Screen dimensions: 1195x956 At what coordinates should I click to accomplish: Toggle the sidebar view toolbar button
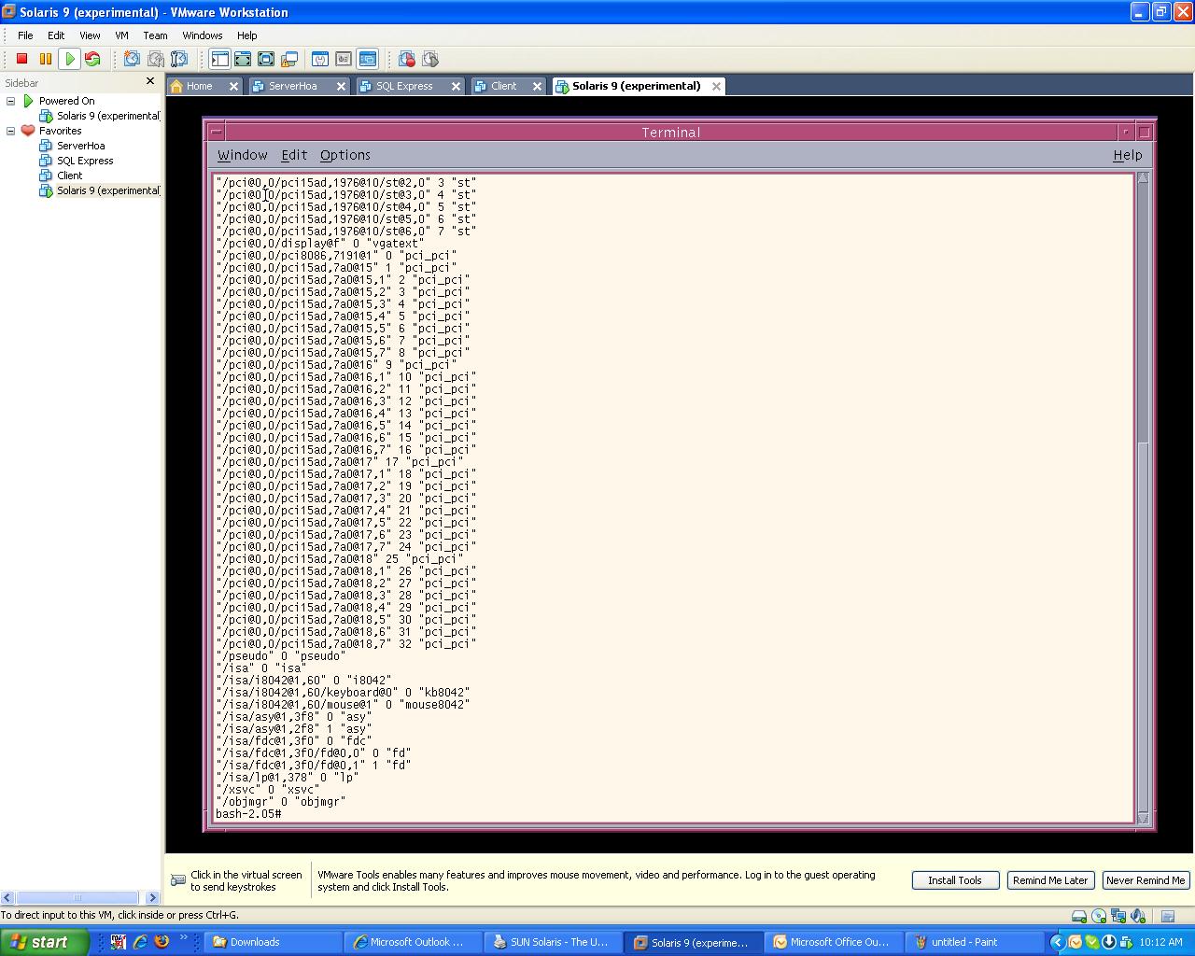[x=219, y=59]
